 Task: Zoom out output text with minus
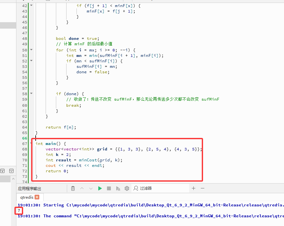[x=202, y=188]
